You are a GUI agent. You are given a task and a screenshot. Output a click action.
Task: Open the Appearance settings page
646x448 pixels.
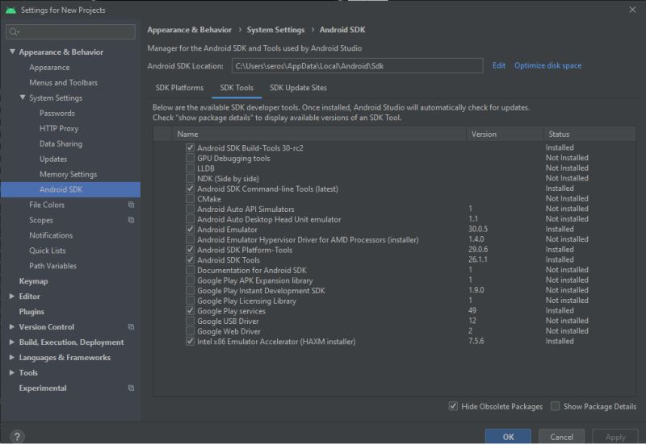click(49, 68)
